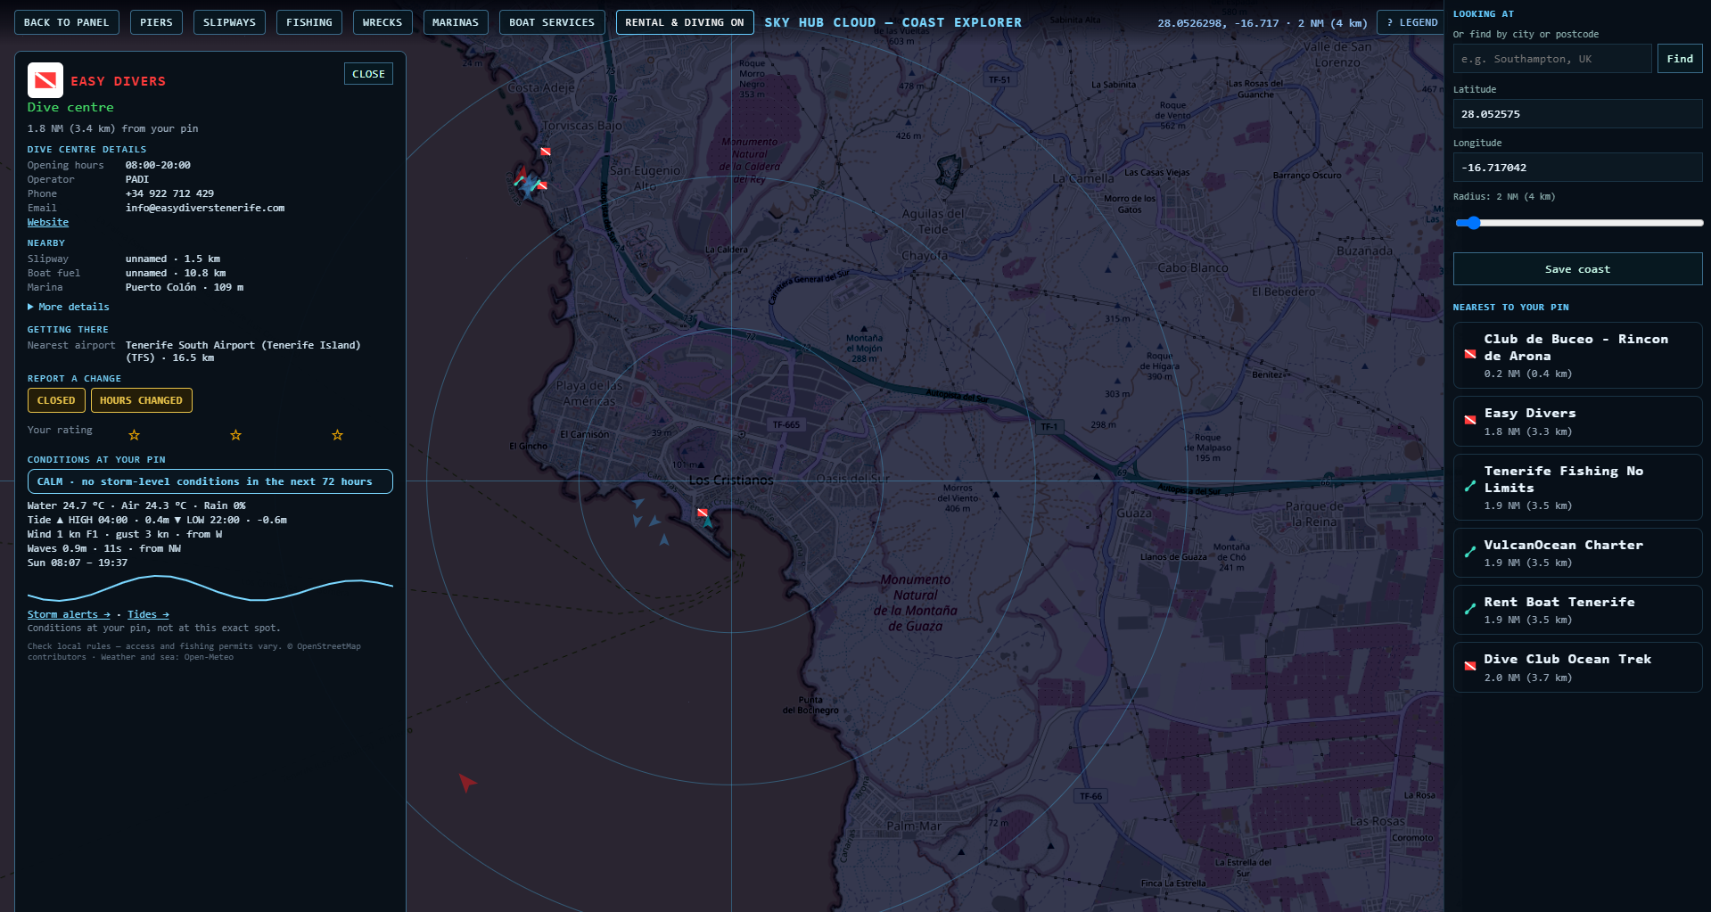Open the Legend

1412,22
